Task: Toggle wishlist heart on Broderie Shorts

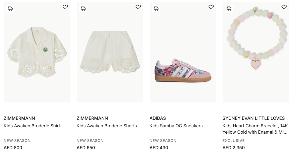Action: click(x=138, y=7)
